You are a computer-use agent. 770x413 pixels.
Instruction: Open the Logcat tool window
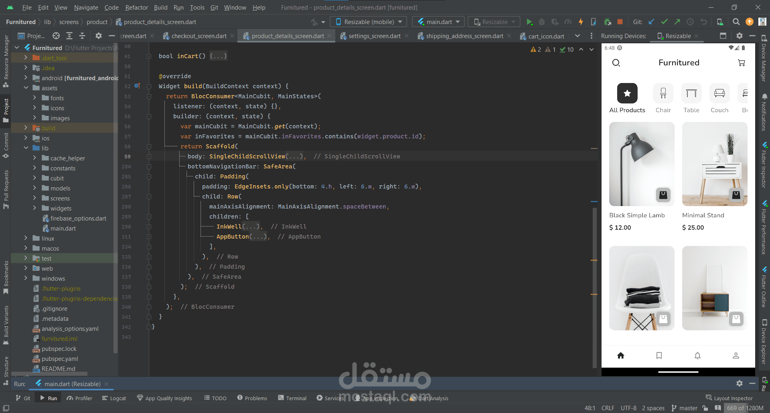pyautogui.click(x=114, y=398)
